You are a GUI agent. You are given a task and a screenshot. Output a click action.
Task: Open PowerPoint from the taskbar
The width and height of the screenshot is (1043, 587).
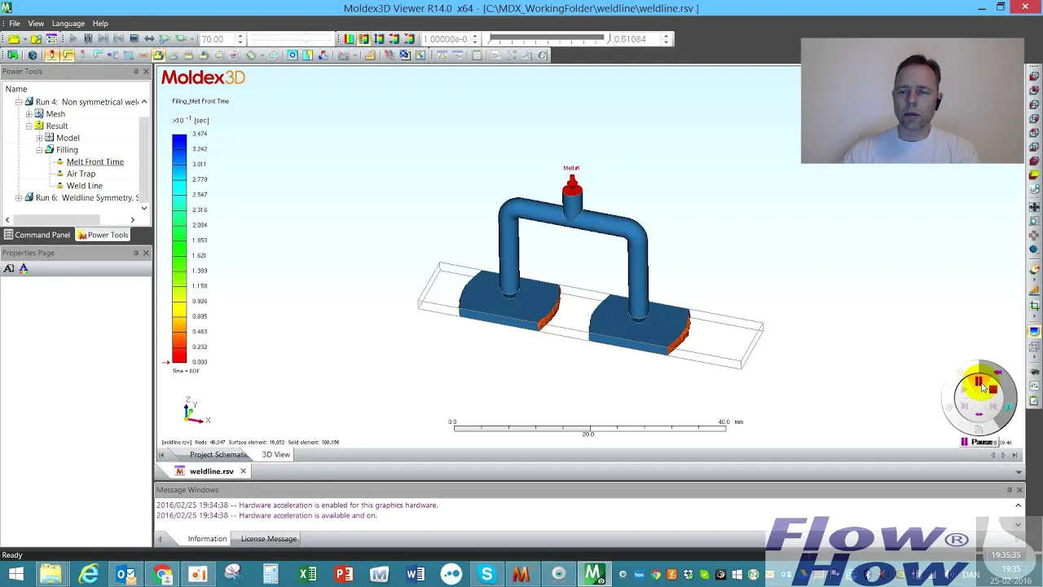[344, 575]
